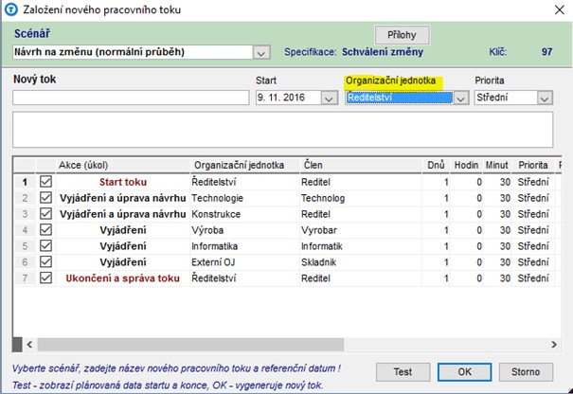Image resolution: width=573 pixels, height=394 pixels.
Task: Expand the Organizační jednotka dropdown arrow
Action: pos(461,98)
